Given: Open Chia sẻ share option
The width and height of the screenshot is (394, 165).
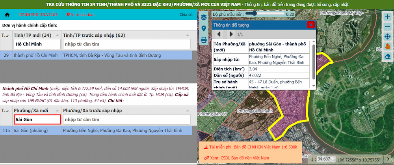Looking at the screenshot, I should pos(186,15).
